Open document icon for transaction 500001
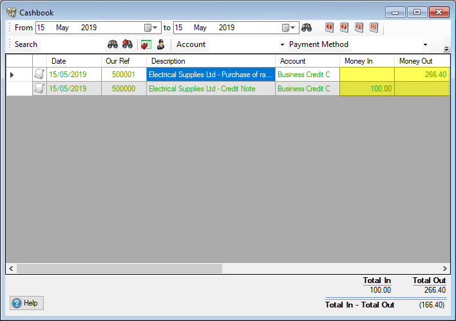Viewport: 456px width, 321px height. tap(39, 75)
